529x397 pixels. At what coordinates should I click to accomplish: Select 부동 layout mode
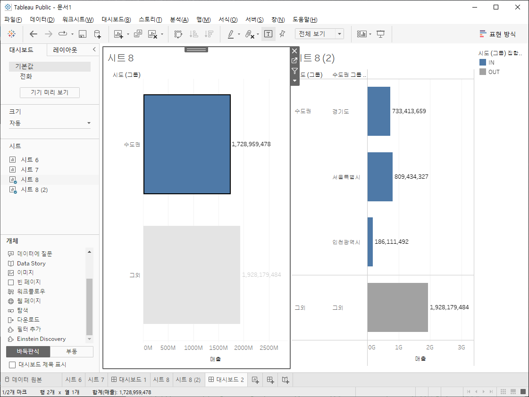point(72,352)
